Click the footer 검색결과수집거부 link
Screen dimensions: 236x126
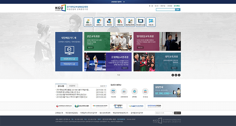tap(137, 113)
